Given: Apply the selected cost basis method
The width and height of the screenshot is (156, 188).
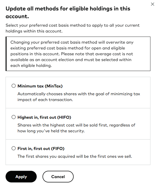Looking at the screenshot, I should click(x=21, y=177).
